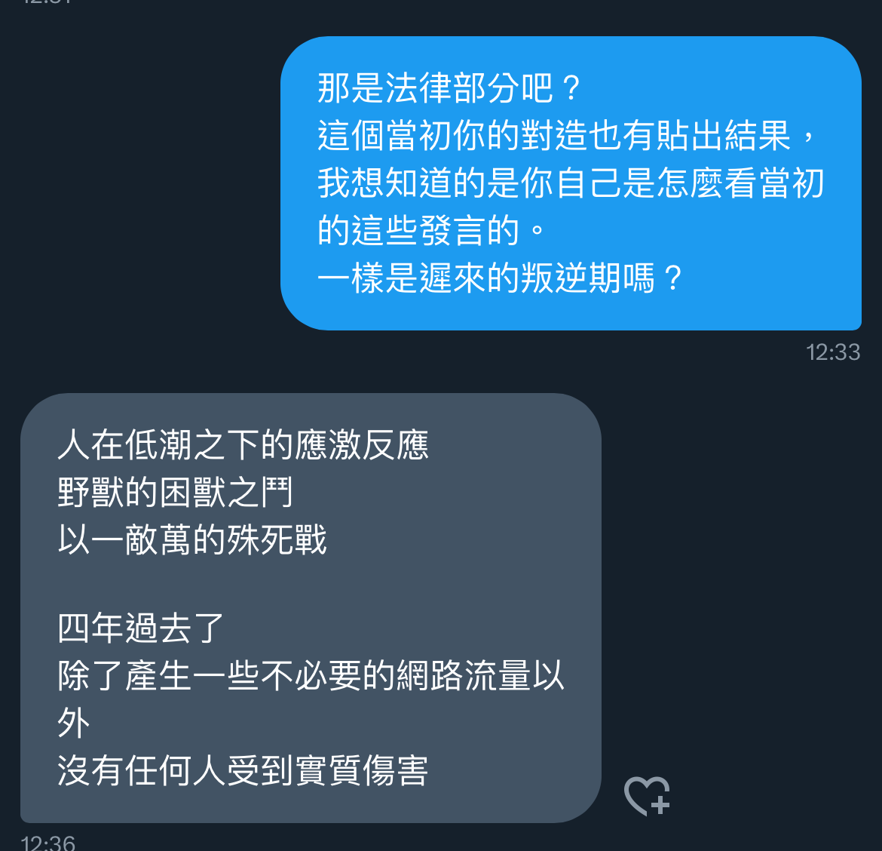Click the line starting '我想知道的是你自己'
The image size is (882, 851).
571,183
